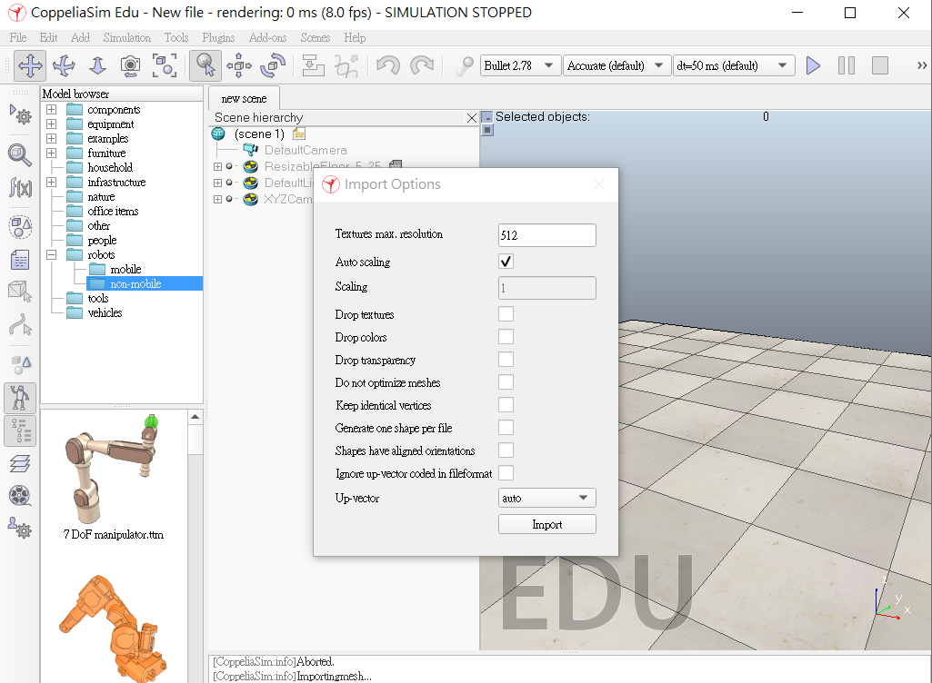Enable the Drop textures checkbox
This screenshot has height=683, width=932.
pos(506,314)
